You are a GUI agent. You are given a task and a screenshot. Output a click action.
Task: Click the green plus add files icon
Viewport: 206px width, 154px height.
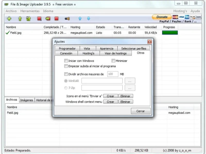pos(9,18)
